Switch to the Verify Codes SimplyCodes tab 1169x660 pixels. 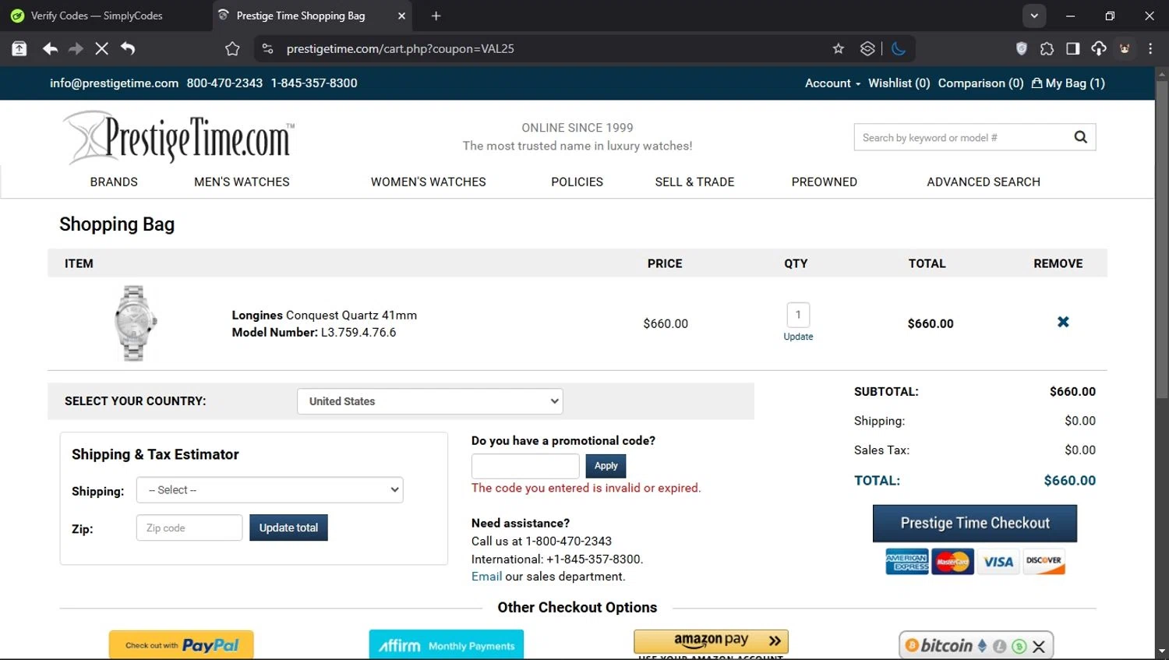97,16
